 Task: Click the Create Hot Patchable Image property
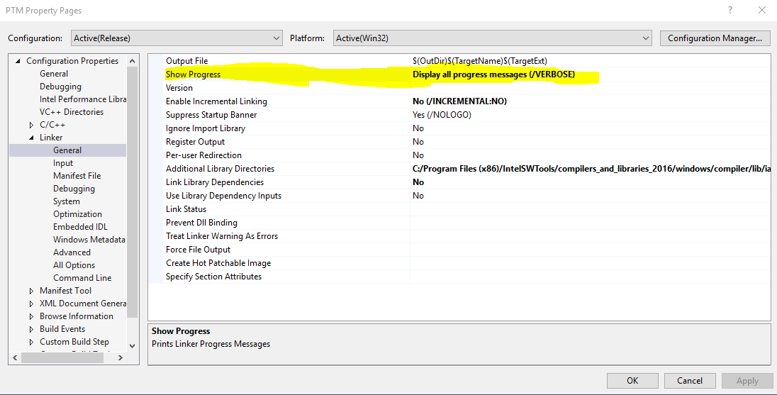(x=218, y=263)
